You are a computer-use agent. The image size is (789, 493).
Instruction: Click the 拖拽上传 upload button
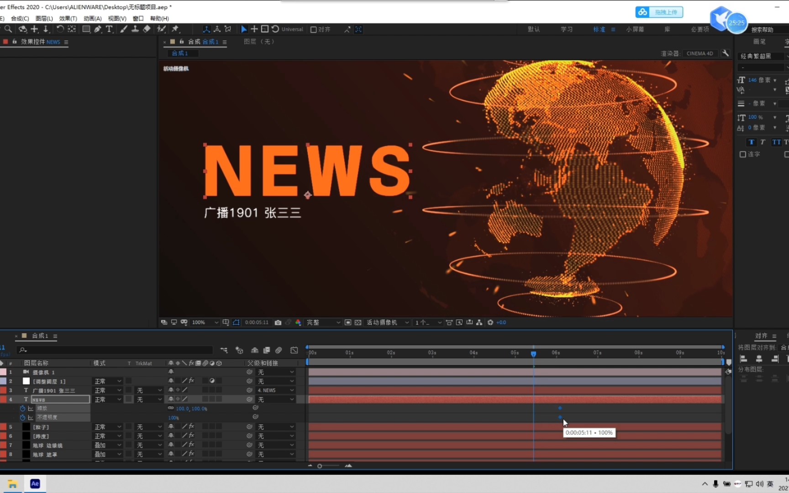pos(659,12)
